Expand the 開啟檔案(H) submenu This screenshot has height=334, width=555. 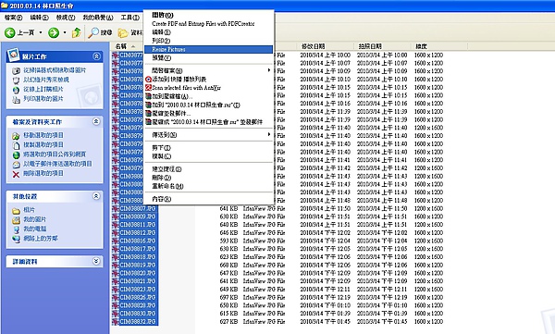pyautogui.click(x=208, y=71)
